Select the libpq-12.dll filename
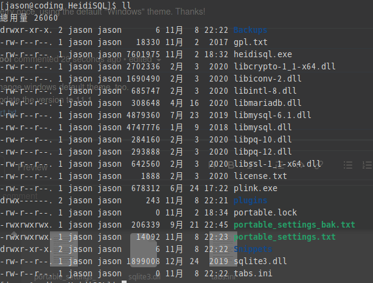Screen dimensions: 373x283 tap(263, 152)
